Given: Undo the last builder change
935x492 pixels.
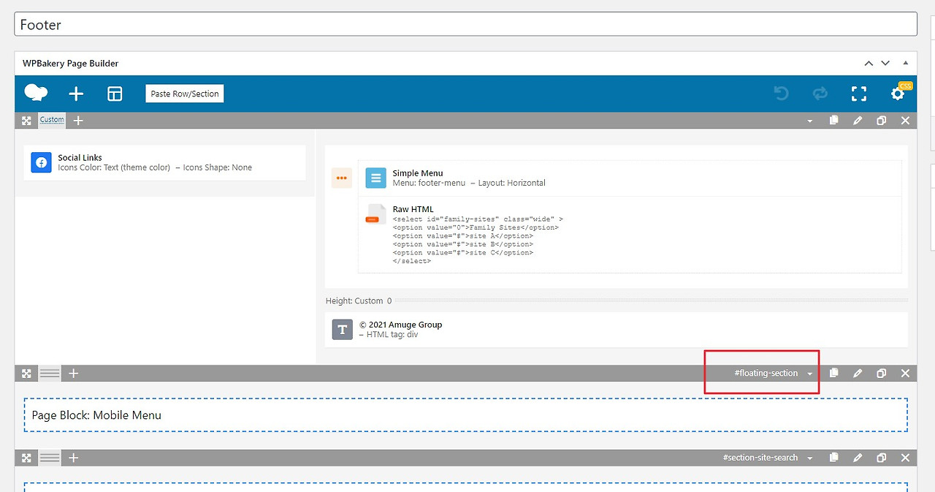Looking at the screenshot, I should pyautogui.click(x=781, y=94).
